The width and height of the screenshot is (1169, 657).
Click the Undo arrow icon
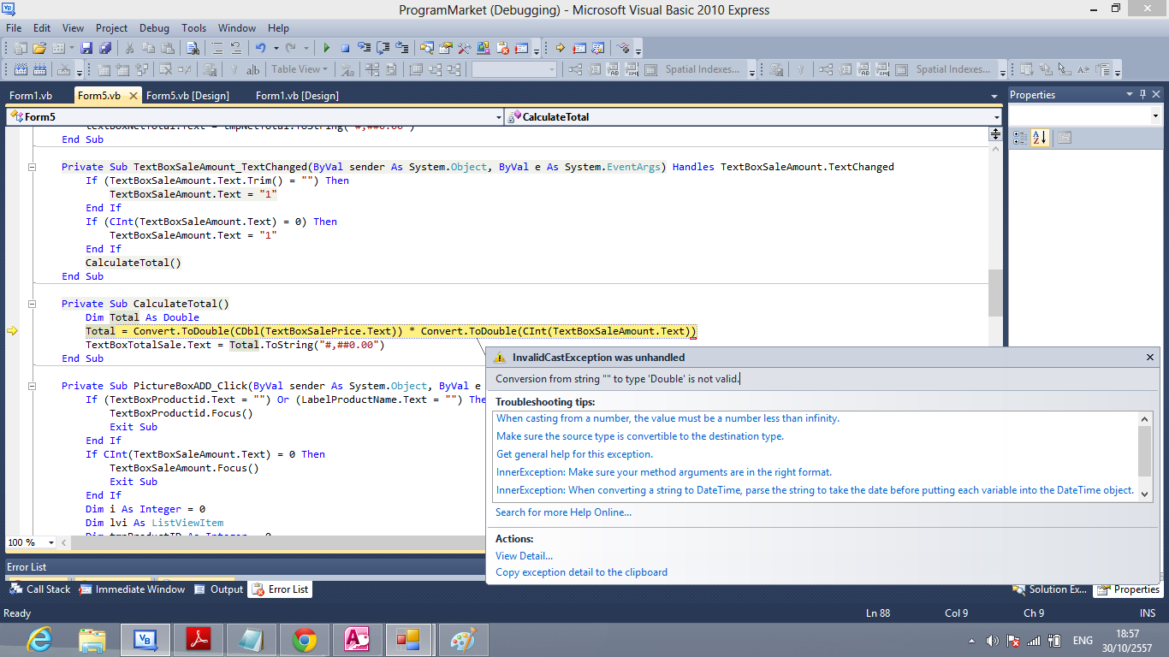click(x=261, y=48)
